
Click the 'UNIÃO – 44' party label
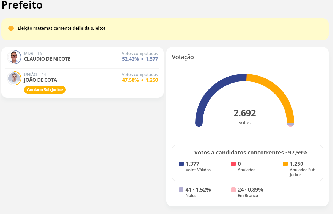(x=35, y=74)
